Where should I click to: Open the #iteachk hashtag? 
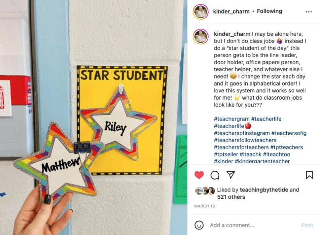[250, 154]
